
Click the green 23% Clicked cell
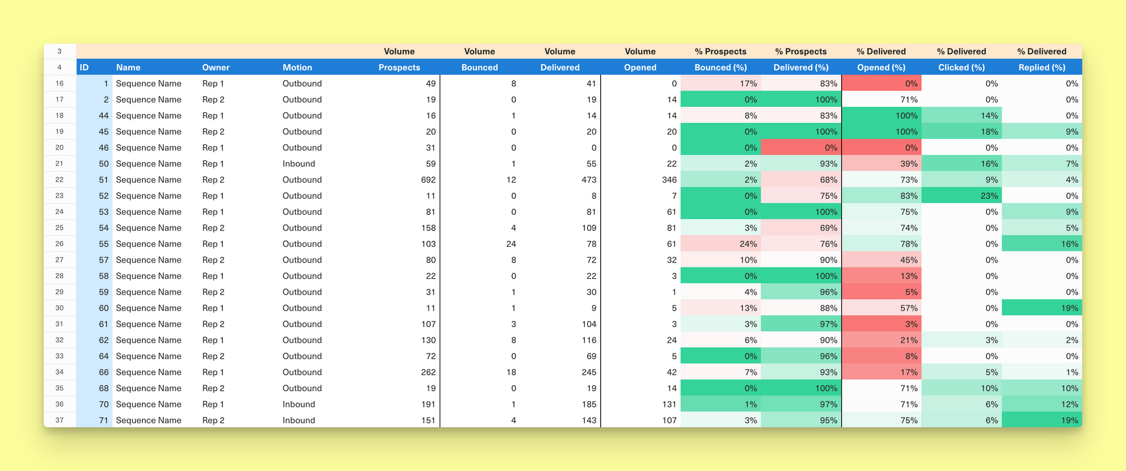click(961, 196)
